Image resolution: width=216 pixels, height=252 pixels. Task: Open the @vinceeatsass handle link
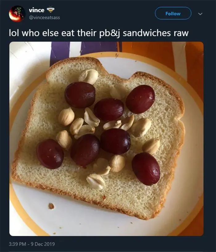[x=44, y=18]
